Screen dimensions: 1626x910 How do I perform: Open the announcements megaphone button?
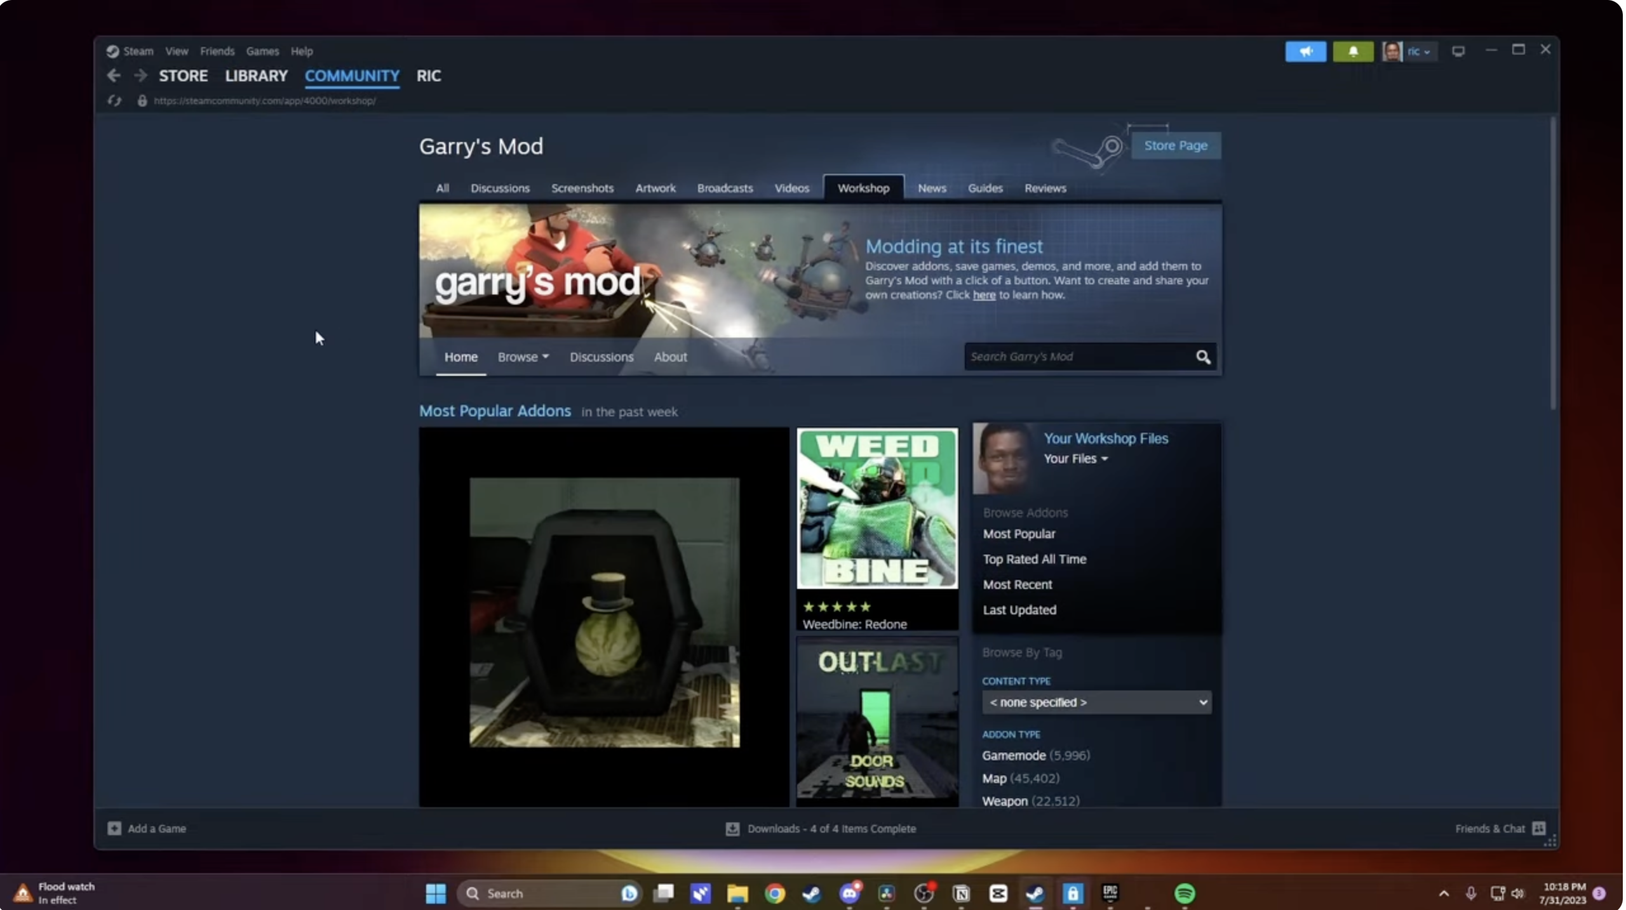pyautogui.click(x=1307, y=51)
